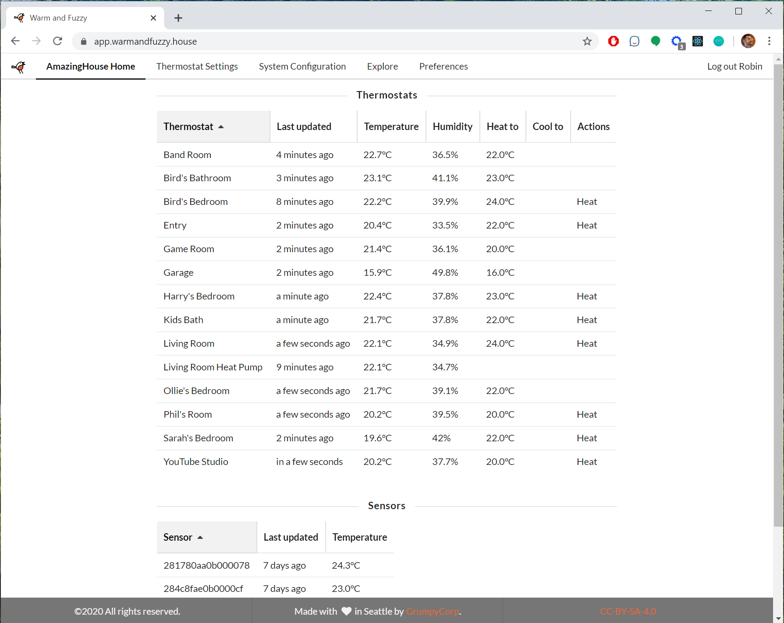This screenshot has width=784, height=623.
Task: Open the red ad blocker extension
Action: pyautogui.click(x=613, y=42)
